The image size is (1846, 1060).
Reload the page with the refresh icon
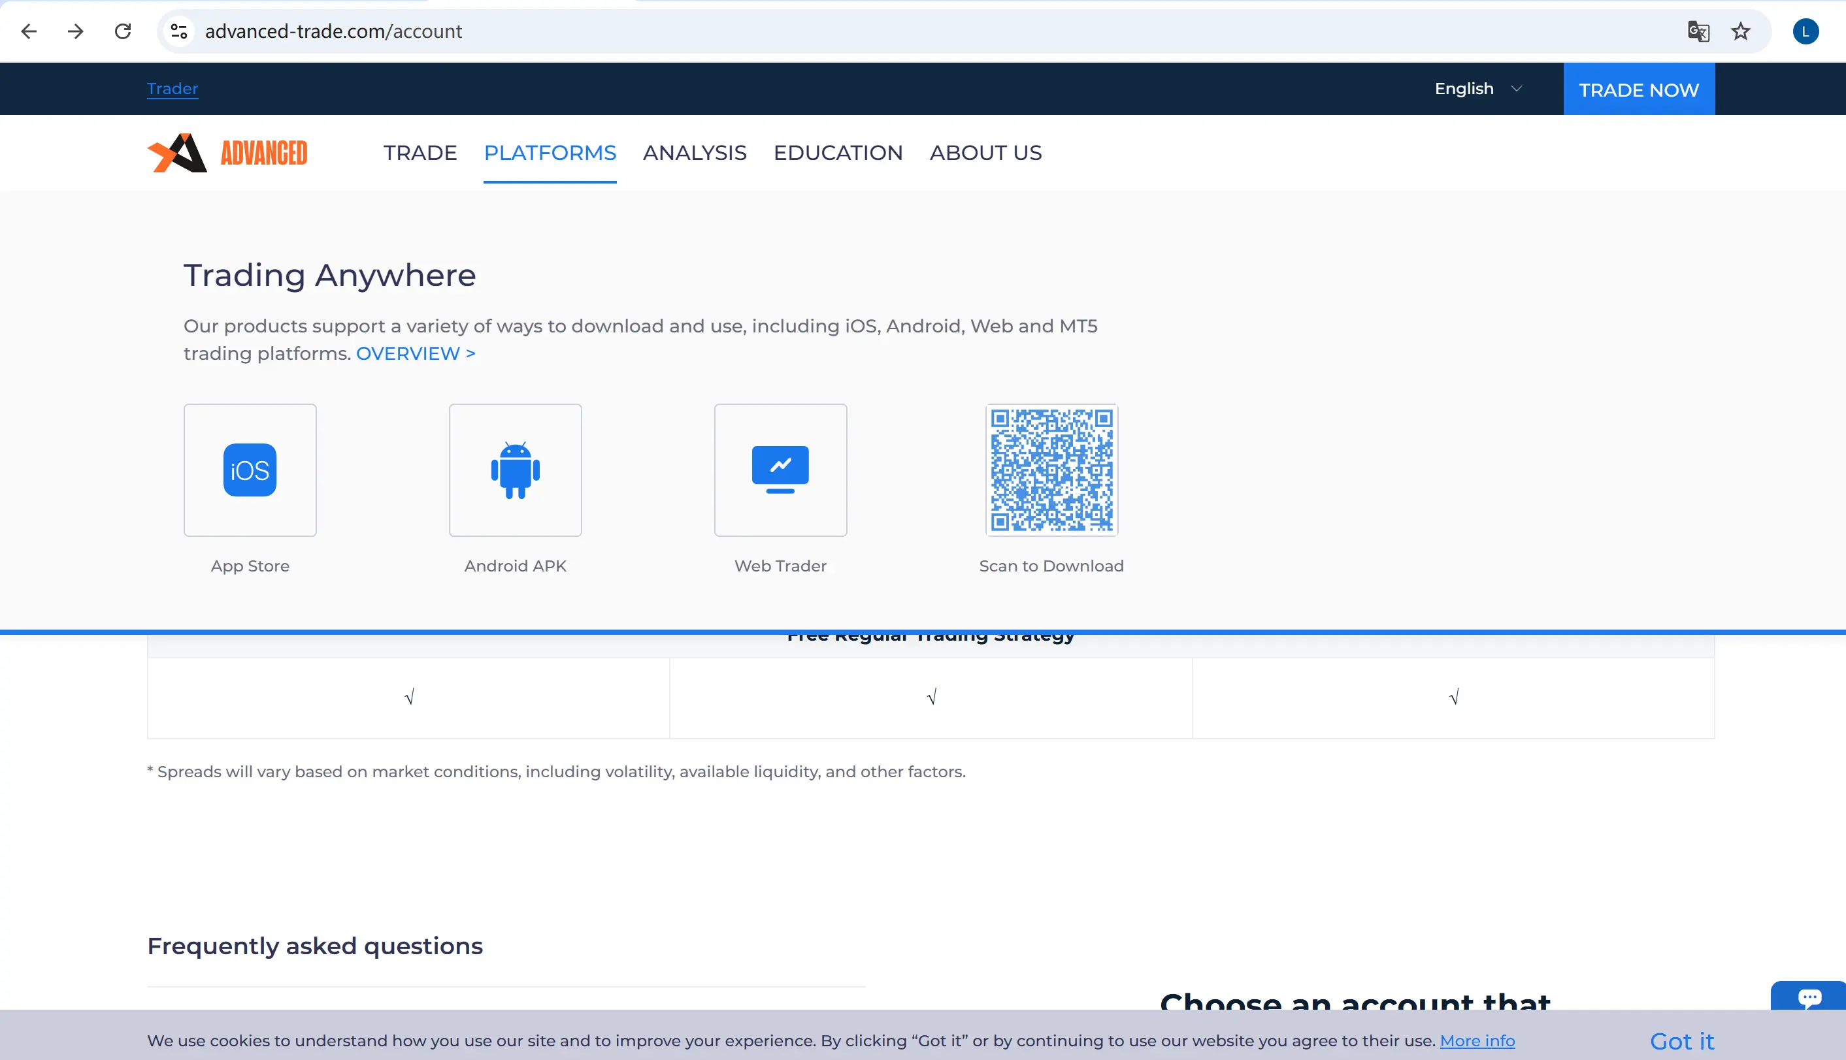(122, 31)
